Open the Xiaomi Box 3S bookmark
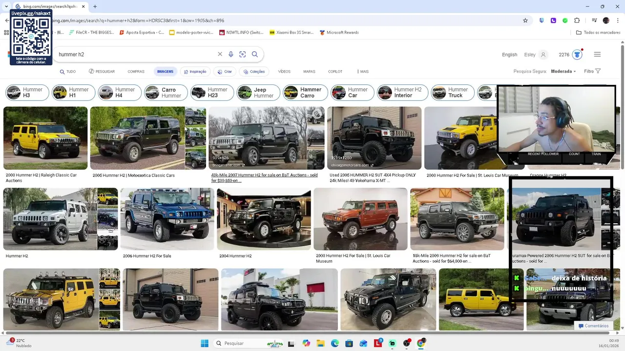 [x=291, y=33]
